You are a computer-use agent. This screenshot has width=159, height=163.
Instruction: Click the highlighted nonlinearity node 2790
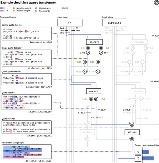tap(88, 53)
